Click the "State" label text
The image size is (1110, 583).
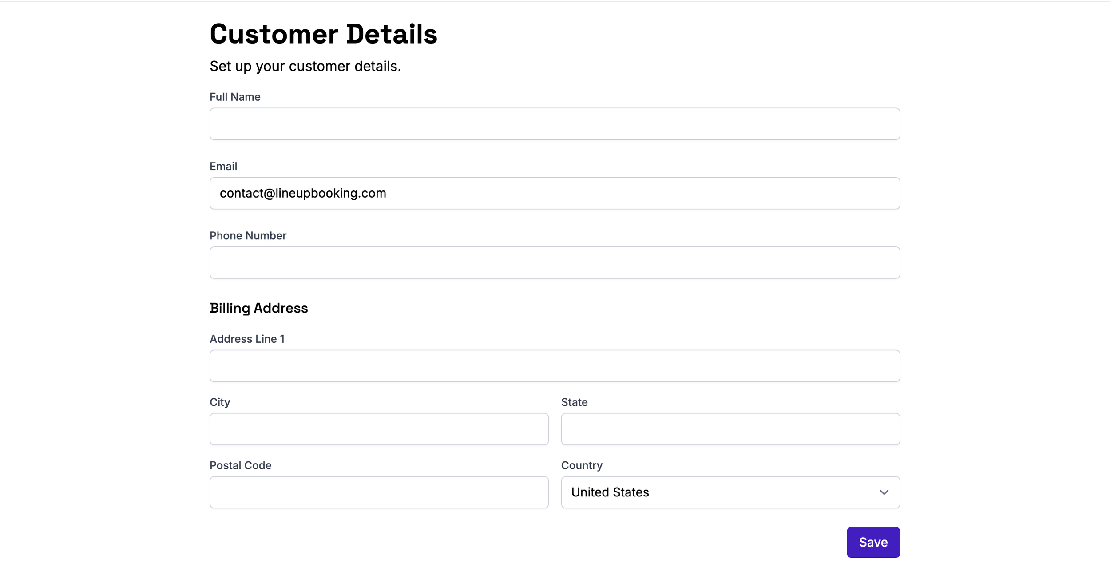pyautogui.click(x=574, y=402)
